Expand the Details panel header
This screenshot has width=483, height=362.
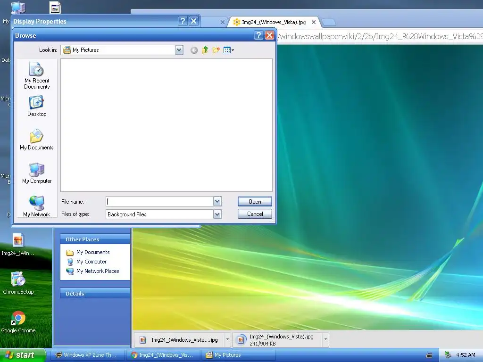95,293
